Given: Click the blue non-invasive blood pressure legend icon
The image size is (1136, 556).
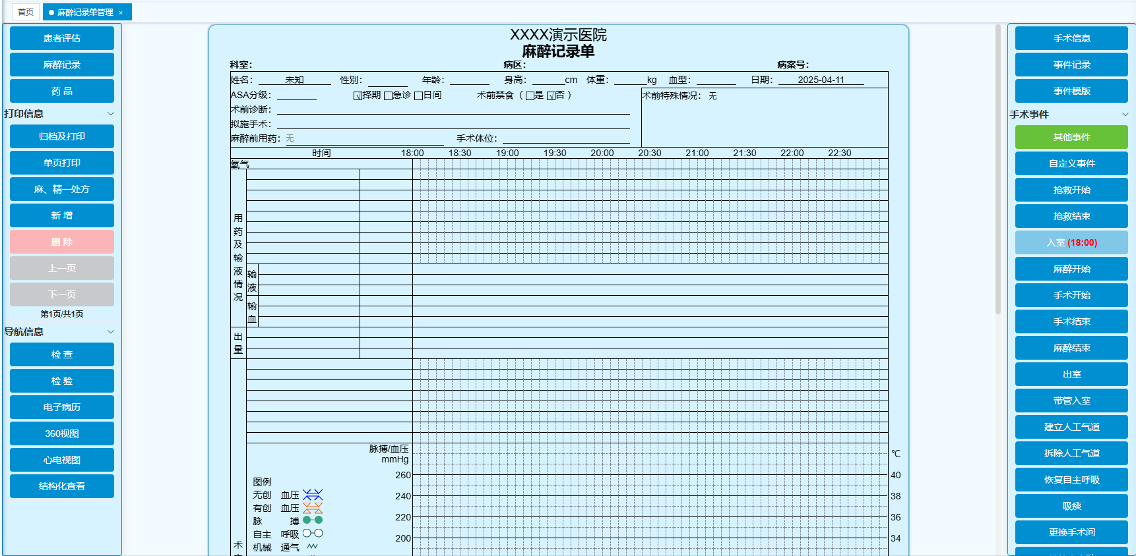Looking at the screenshot, I should [x=313, y=495].
